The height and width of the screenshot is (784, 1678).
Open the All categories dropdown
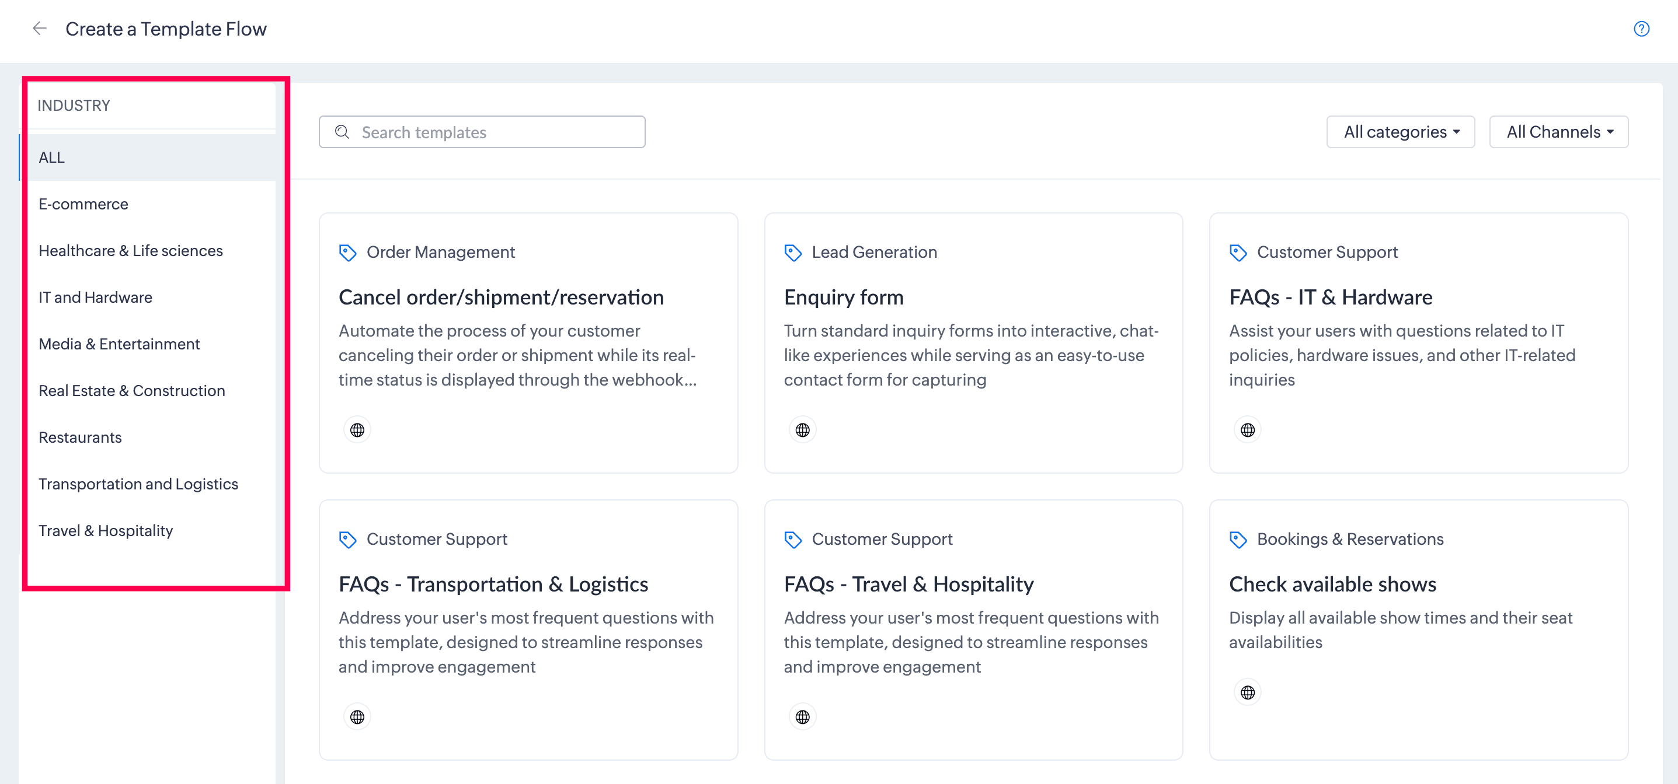(1401, 132)
